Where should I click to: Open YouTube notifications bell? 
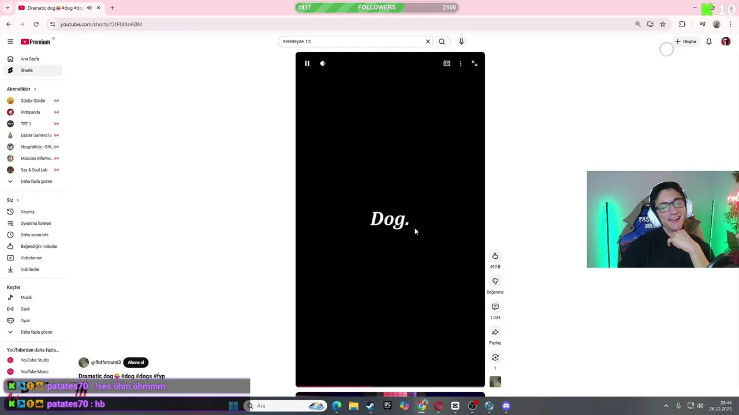pos(709,41)
